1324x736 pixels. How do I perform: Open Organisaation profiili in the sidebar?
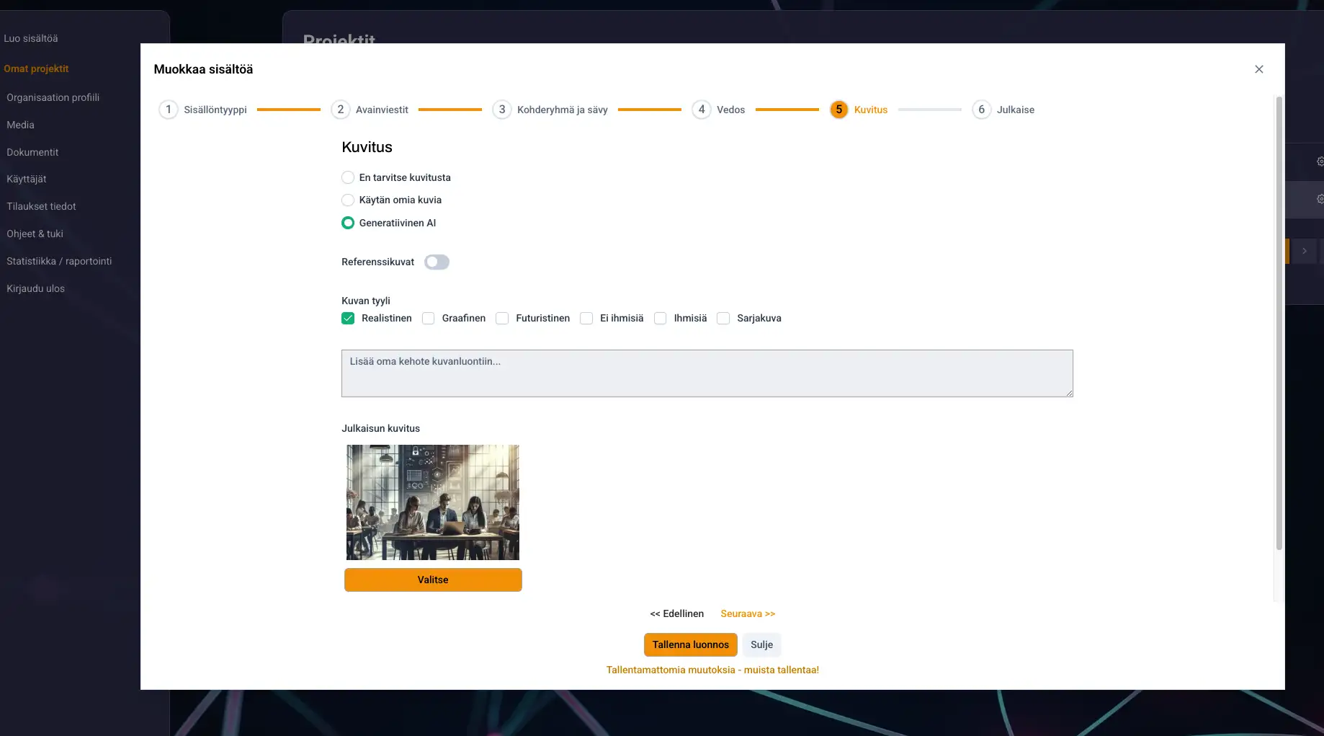53,98
